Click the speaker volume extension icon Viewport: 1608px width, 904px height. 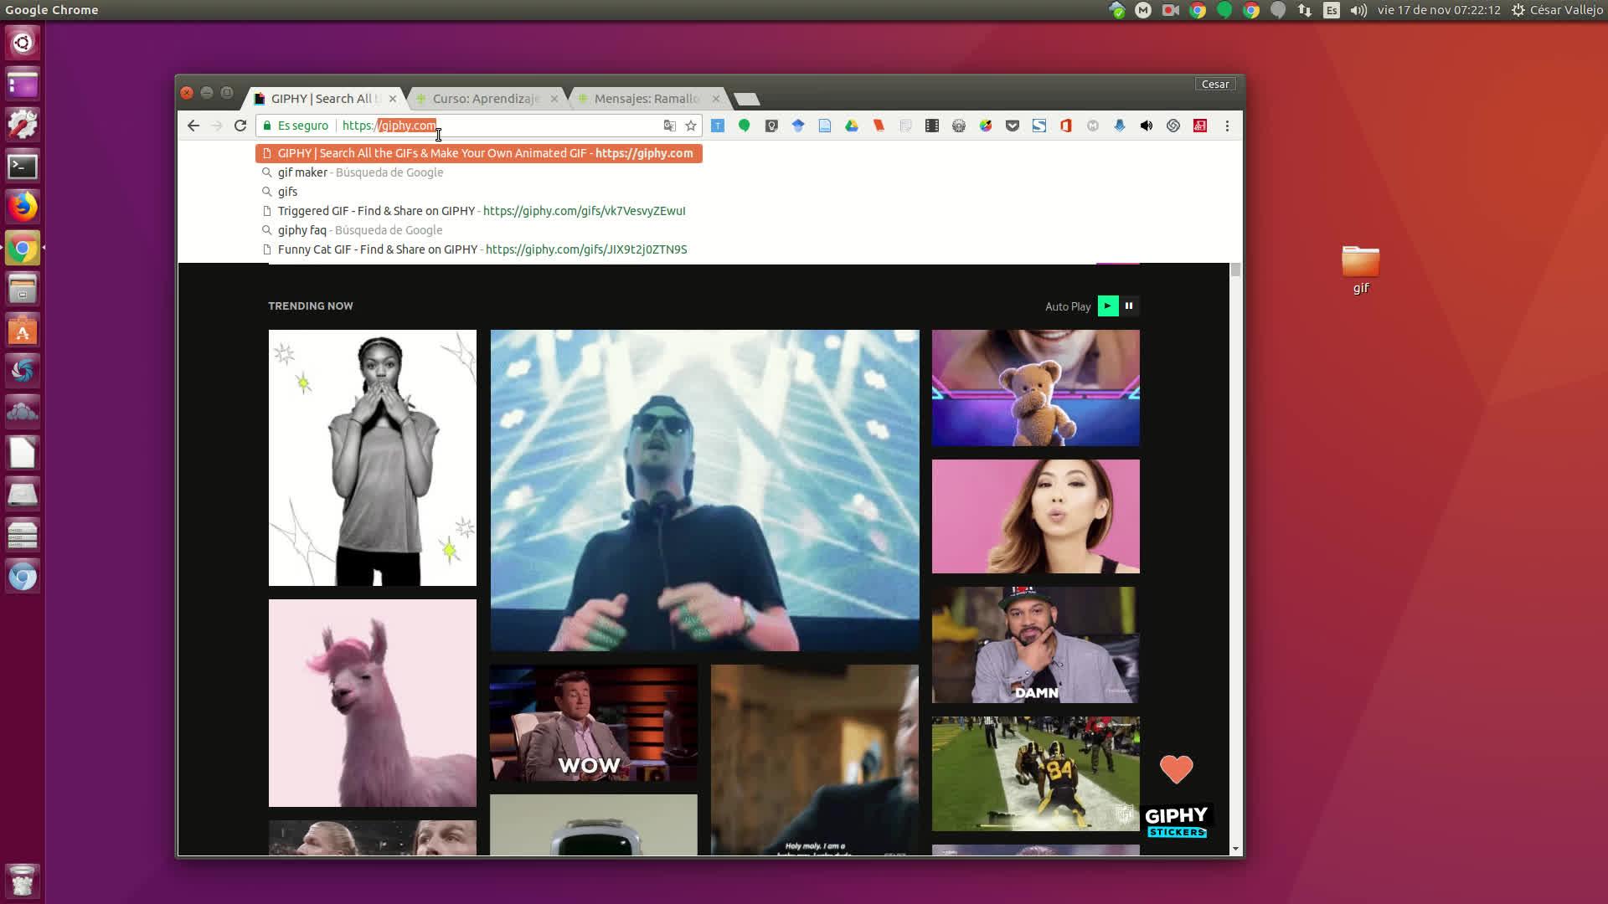(1146, 126)
